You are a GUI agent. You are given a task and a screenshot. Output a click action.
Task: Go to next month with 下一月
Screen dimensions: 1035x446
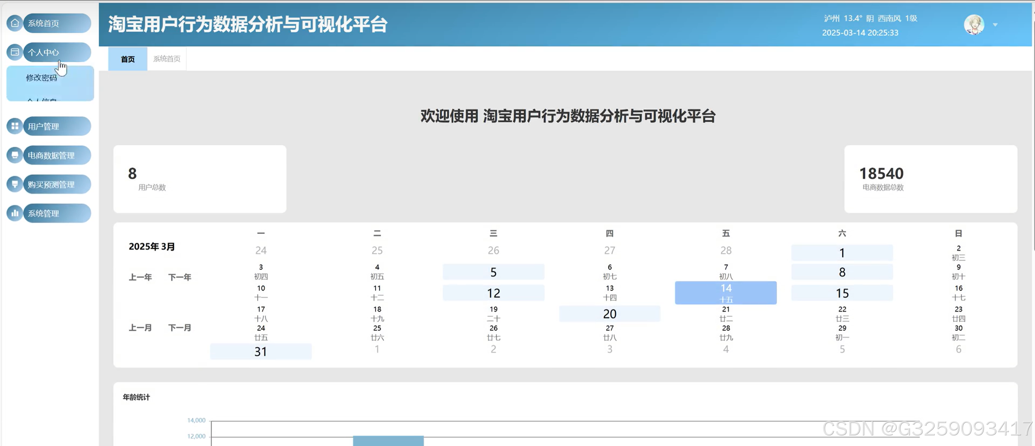click(x=180, y=328)
